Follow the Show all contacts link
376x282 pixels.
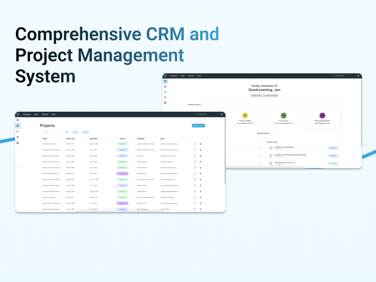click(x=264, y=133)
